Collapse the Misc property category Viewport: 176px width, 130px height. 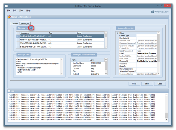pos(117,33)
